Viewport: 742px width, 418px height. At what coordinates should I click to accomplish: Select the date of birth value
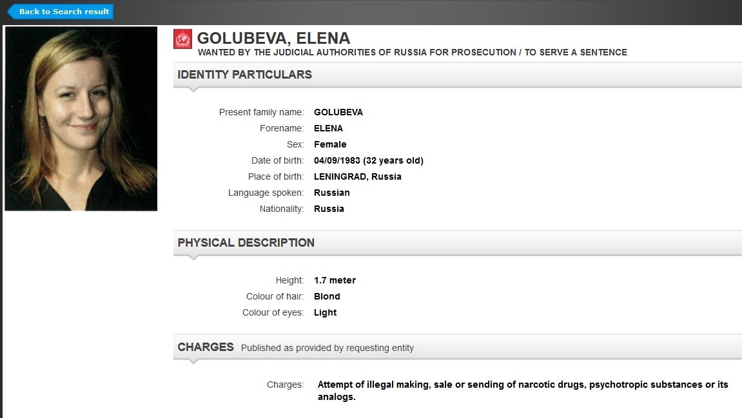[x=369, y=160]
